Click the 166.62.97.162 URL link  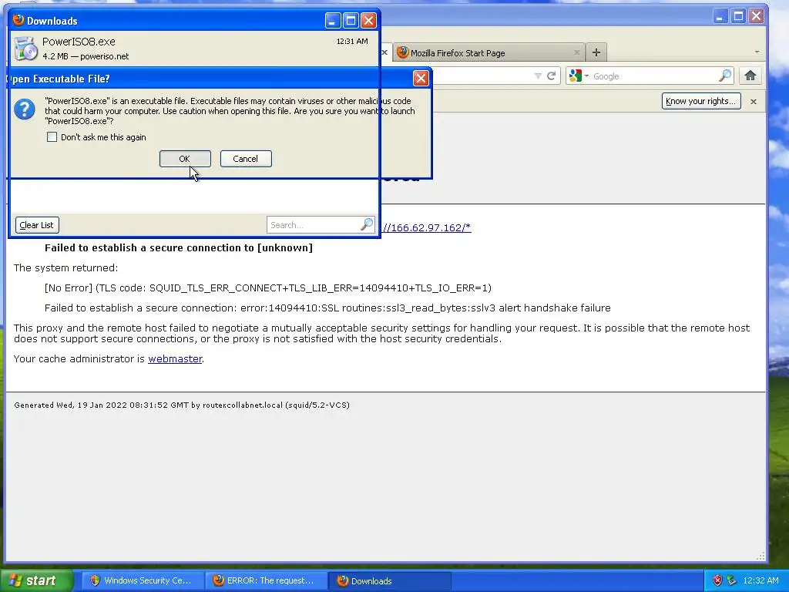(x=427, y=227)
